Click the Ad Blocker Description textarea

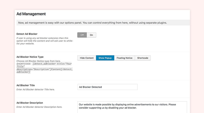click(132, 107)
